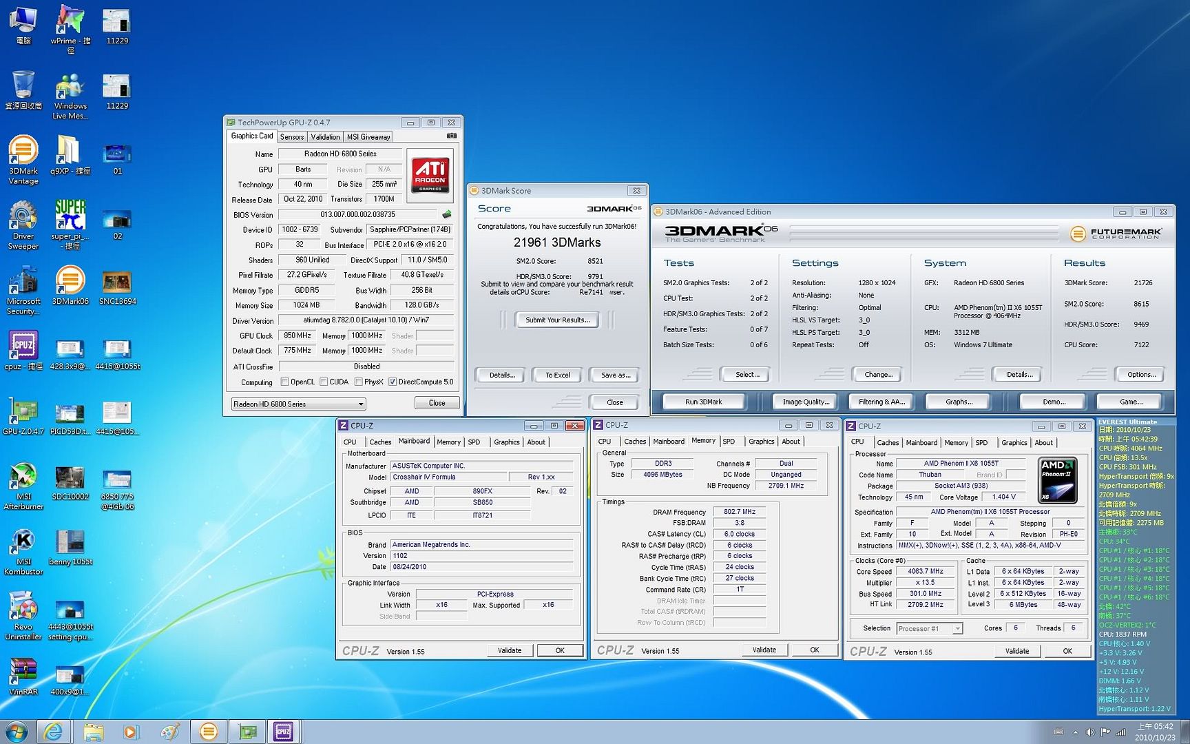Open SPD tab in Mainboard CPU-Z window
Viewport: 1190px width, 744px height.
pyautogui.click(x=474, y=442)
